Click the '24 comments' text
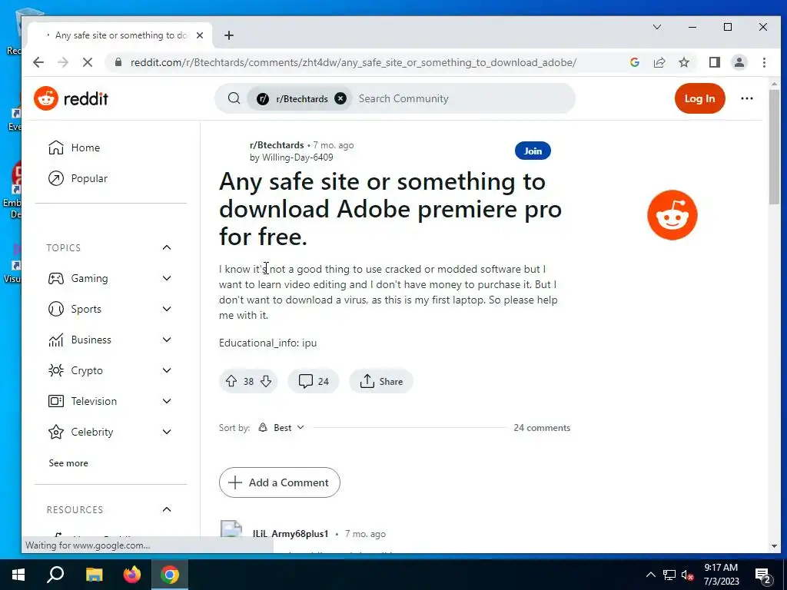 (x=542, y=427)
